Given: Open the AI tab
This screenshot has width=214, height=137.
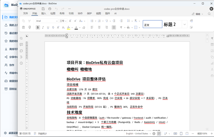Looking at the screenshot, I should coord(116,13).
